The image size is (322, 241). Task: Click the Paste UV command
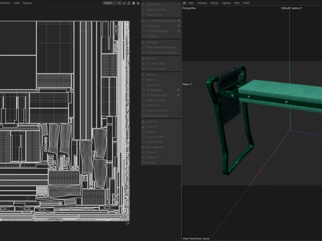click(x=161, y=127)
